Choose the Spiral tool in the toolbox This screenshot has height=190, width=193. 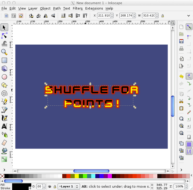4,93
